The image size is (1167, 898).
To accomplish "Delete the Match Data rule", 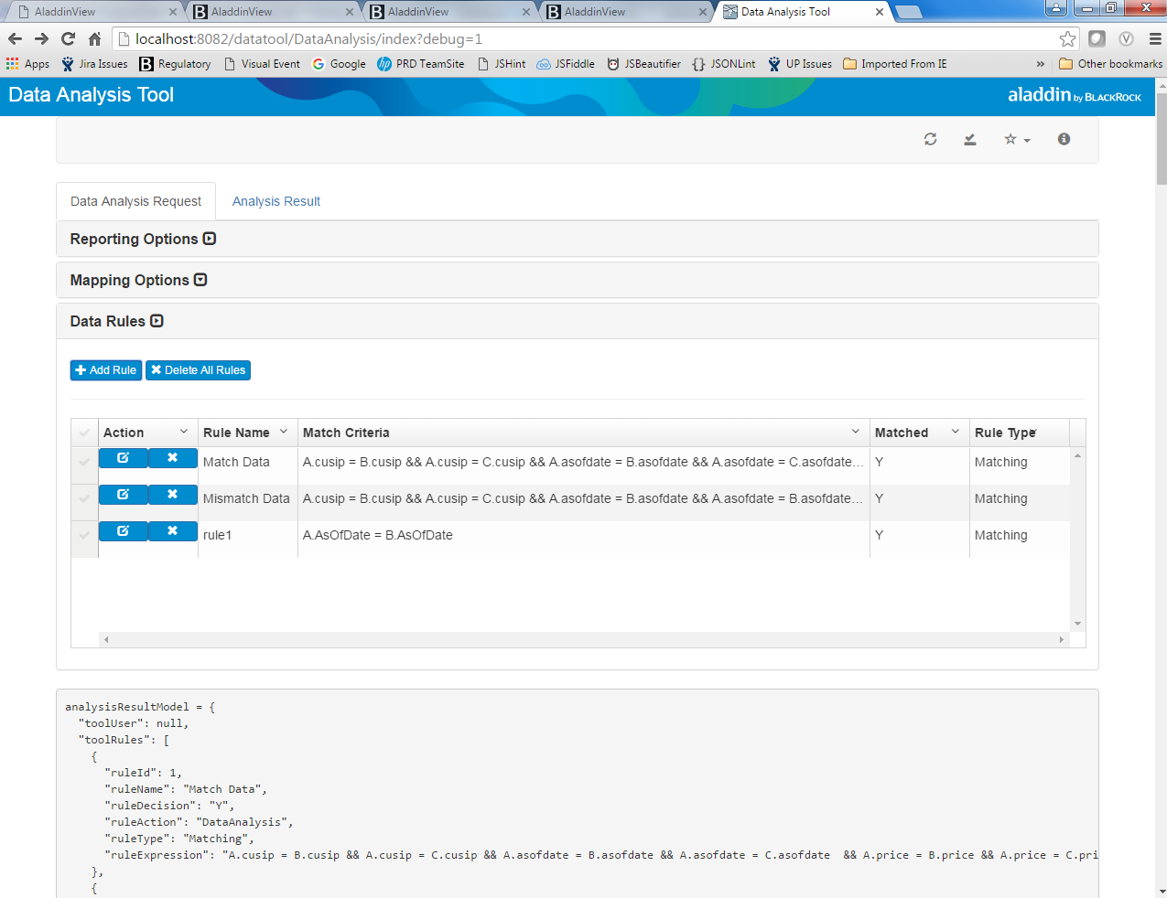I will coord(173,458).
